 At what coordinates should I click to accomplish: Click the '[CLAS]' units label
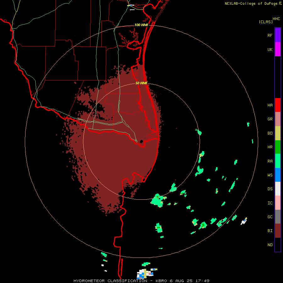coord(266,22)
